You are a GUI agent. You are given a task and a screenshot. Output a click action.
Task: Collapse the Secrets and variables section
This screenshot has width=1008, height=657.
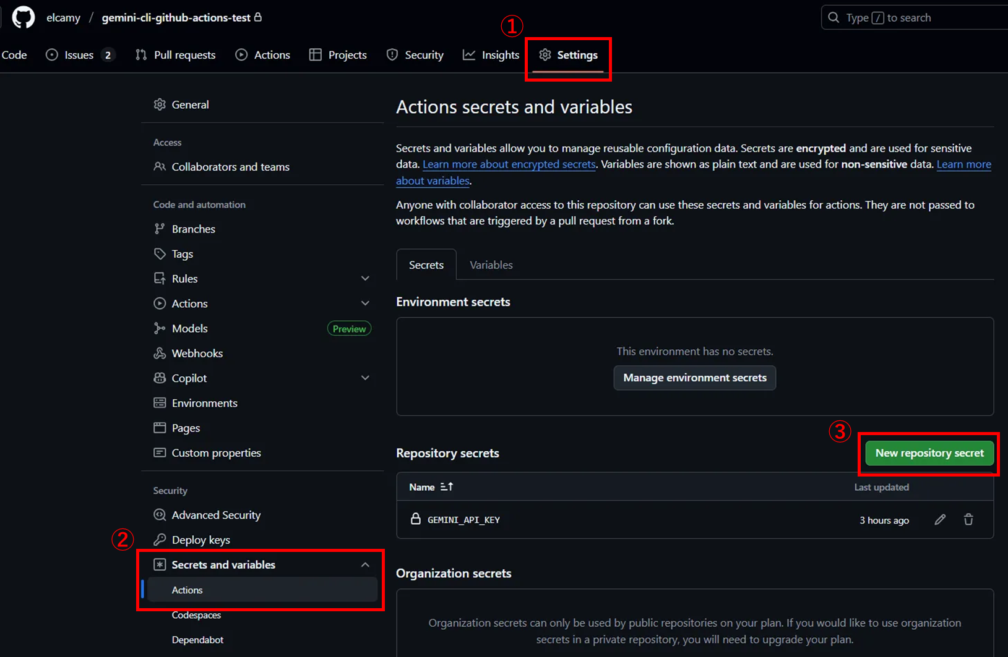click(x=365, y=565)
